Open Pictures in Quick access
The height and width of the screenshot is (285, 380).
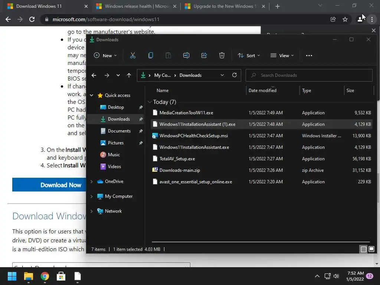tap(116, 143)
